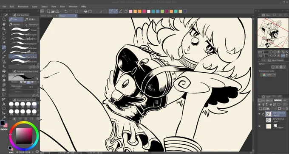This screenshot has width=289, height=154.
Task: Expand Layer Property effect dropdown arrow
Action: click(x=285, y=67)
